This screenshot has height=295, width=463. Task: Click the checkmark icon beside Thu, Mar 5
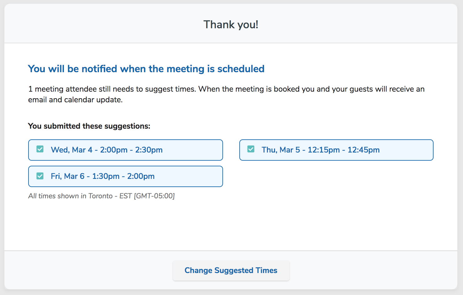coord(251,149)
